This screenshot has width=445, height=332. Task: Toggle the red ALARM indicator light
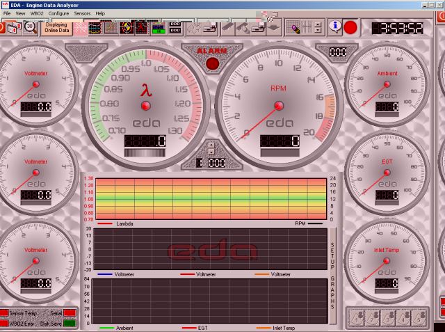pyautogui.click(x=212, y=63)
